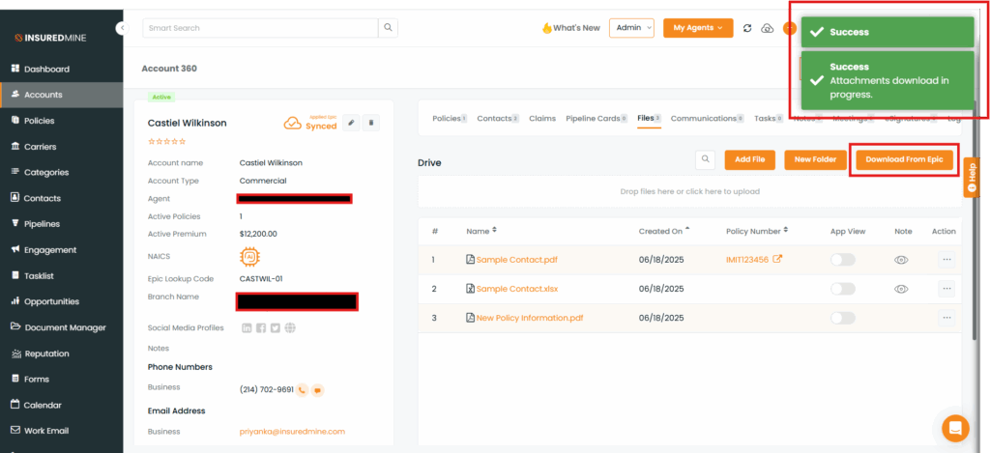Image resolution: width=990 pixels, height=453 pixels.
Task: Click the Insuredmine logo
Action: pos(50,38)
